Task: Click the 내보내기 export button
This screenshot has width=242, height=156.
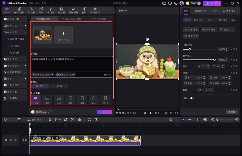Action: (x=212, y=3)
